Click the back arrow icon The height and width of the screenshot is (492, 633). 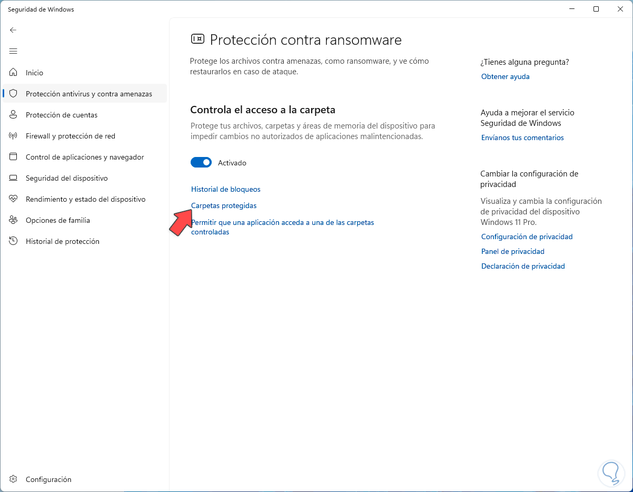[13, 30]
